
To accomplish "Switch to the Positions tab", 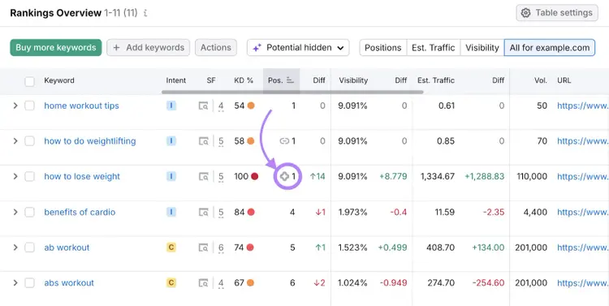I will pyautogui.click(x=383, y=47).
